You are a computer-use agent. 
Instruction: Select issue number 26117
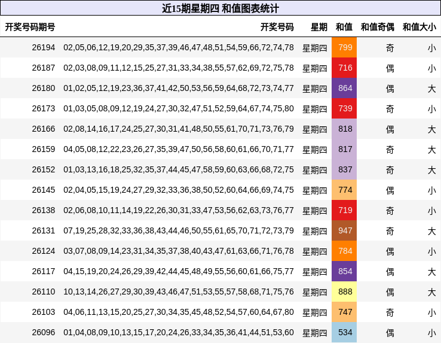[x=43, y=271]
